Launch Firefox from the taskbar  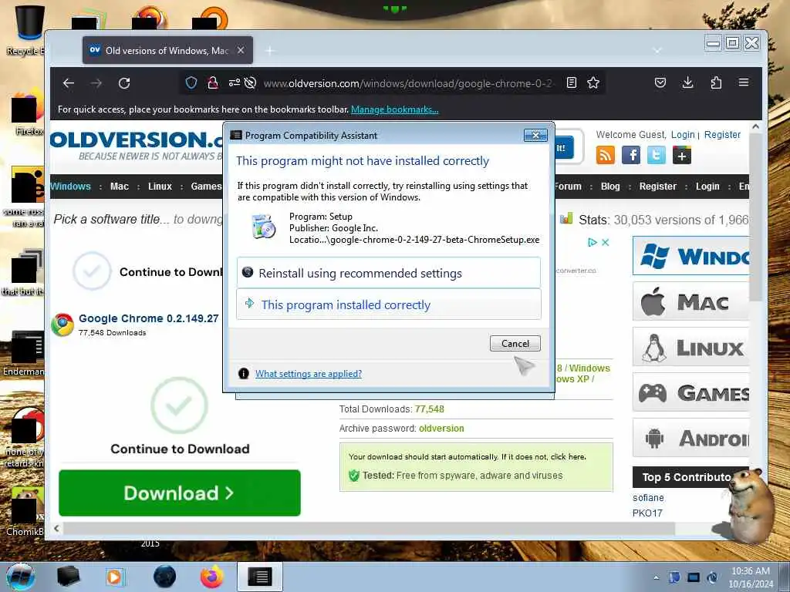212,577
